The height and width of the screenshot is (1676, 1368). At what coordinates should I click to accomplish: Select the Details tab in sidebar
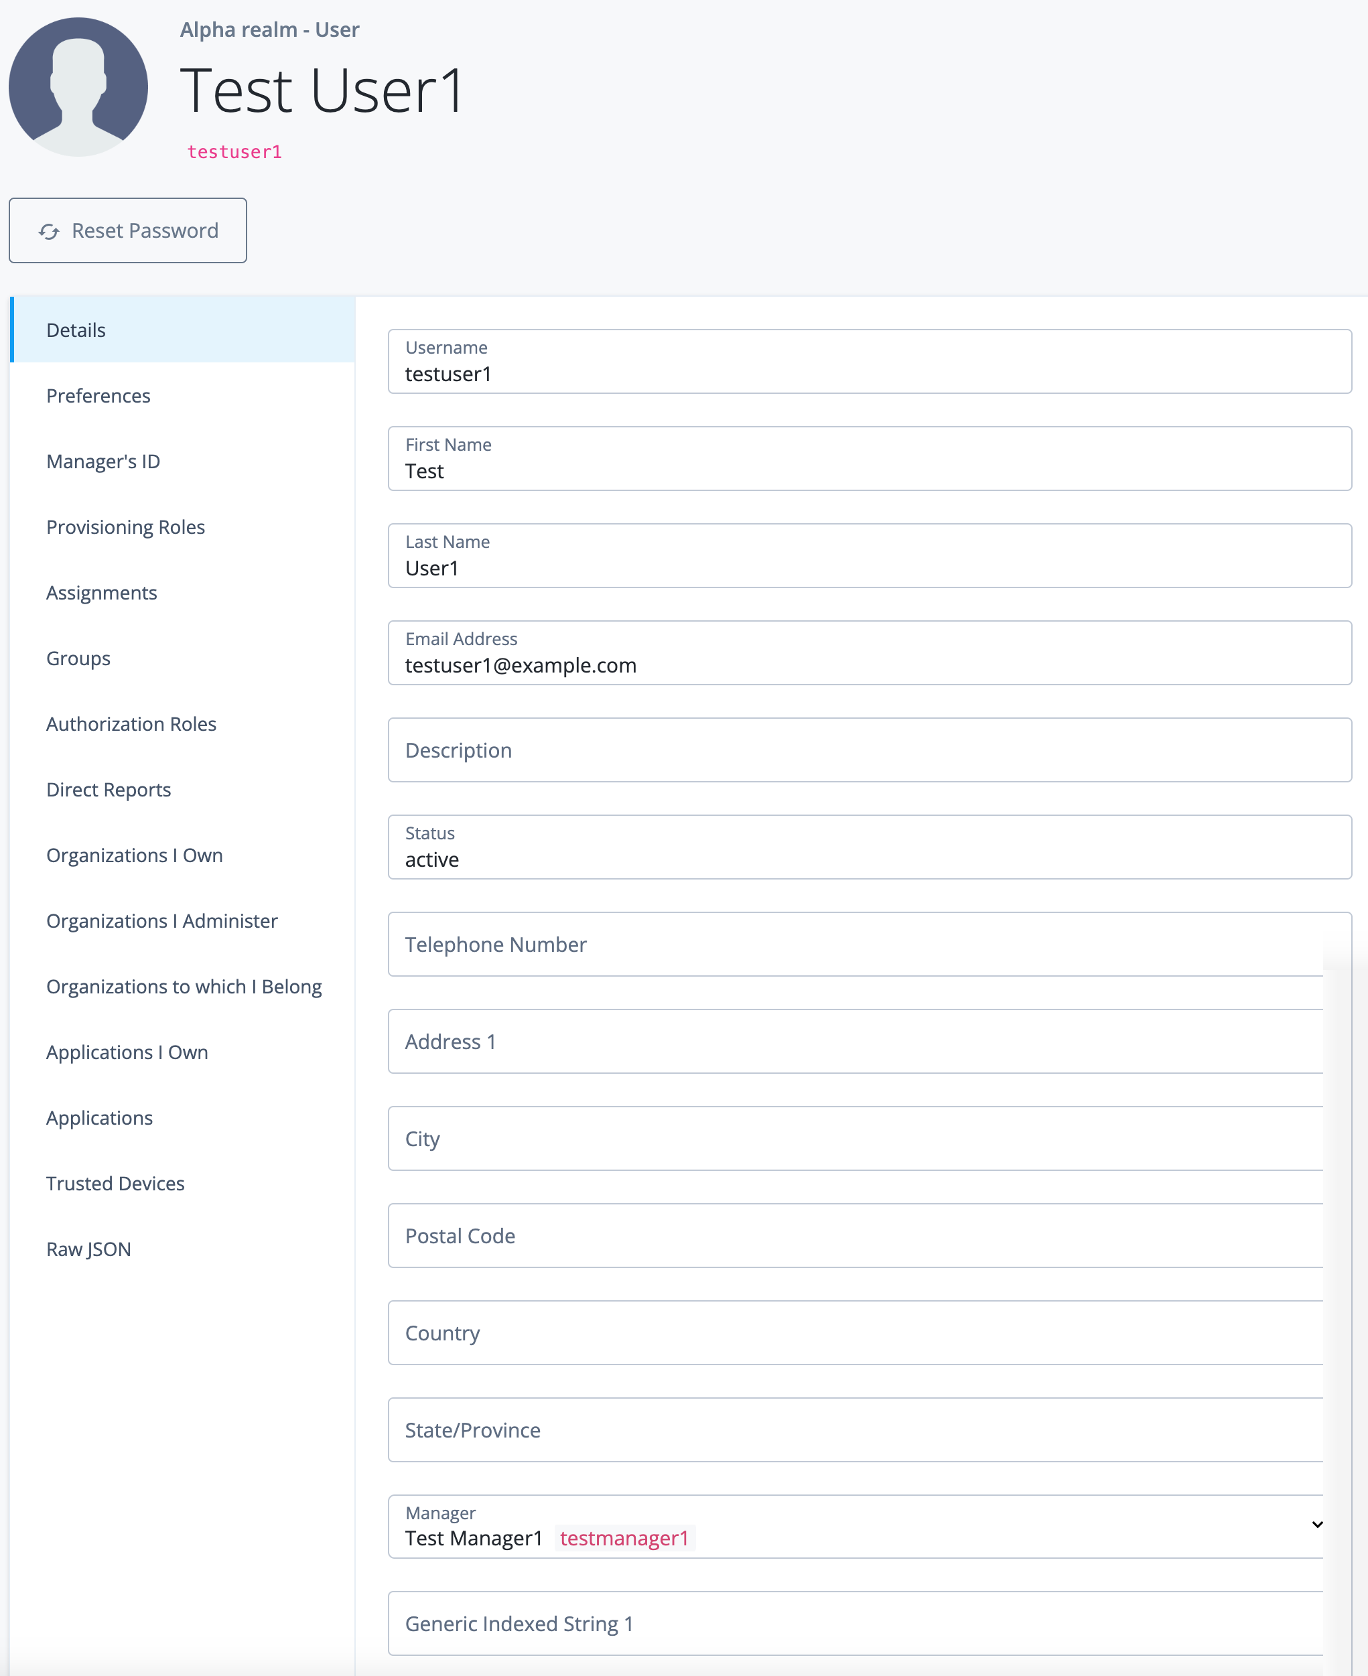pos(75,330)
